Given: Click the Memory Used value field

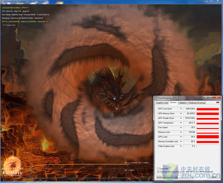Looking at the screenshot, I should click(190, 132).
